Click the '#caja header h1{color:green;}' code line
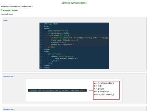Viewport: 148px width, 111px height. [x=65, y=40]
